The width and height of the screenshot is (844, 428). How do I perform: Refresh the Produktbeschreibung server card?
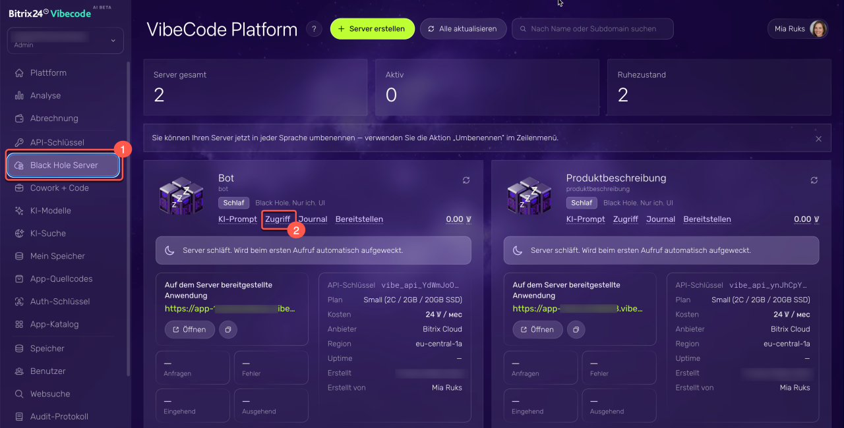814,180
